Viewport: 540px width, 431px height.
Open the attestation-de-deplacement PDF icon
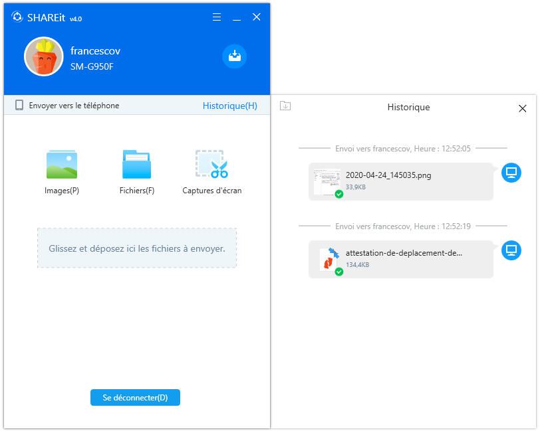point(329,259)
